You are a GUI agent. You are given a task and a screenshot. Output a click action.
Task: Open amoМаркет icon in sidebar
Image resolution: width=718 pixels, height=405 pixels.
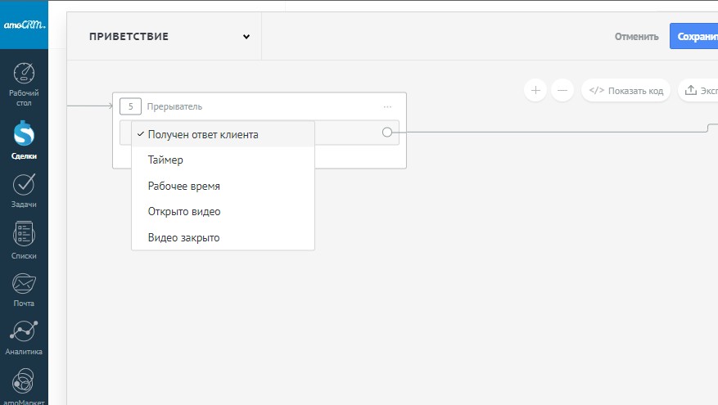click(x=24, y=382)
